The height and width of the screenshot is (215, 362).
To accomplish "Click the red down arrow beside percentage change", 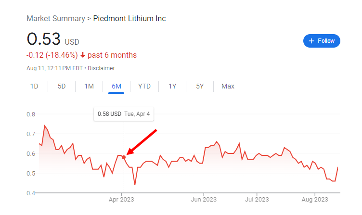I will [x=83, y=55].
